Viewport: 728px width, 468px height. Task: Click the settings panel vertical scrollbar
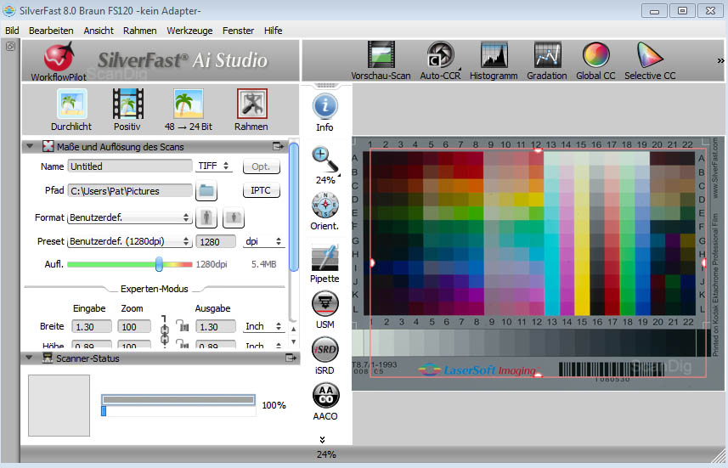click(293, 206)
